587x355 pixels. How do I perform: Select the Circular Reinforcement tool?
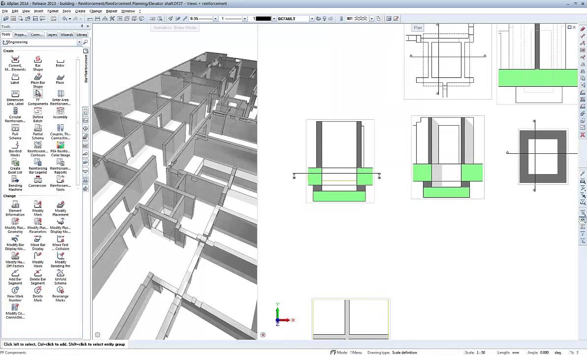(15, 115)
